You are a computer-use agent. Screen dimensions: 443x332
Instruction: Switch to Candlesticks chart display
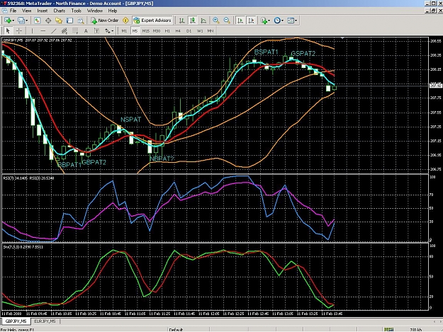(193, 21)
